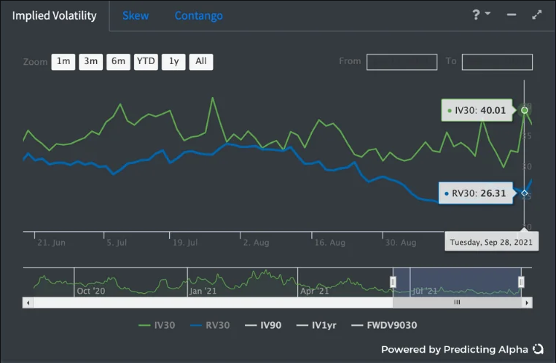Click the 'RV30: 26.31' tooltip
The image size is (556, 363).
pyautogui.click(x=476, y=193)
